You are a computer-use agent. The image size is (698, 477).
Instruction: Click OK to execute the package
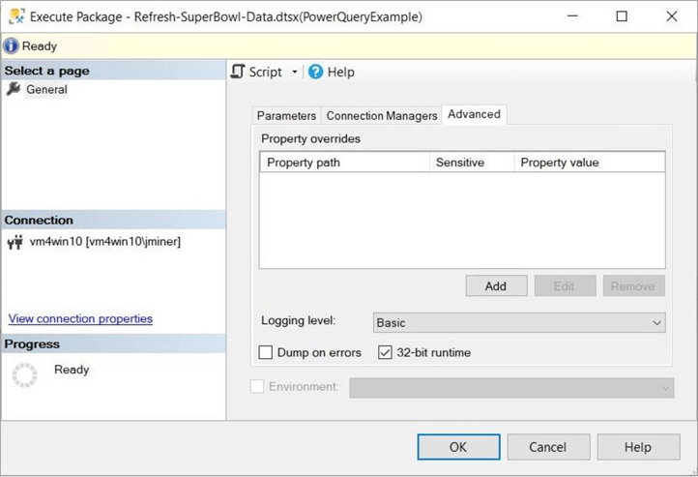[458, 447]
